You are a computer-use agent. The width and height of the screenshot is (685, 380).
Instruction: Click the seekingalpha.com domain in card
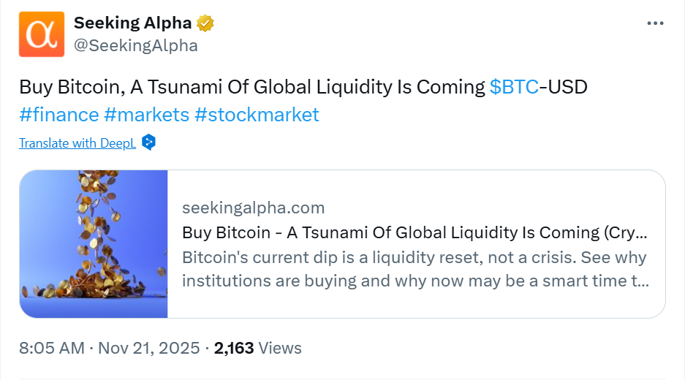(x=253, y=208)
